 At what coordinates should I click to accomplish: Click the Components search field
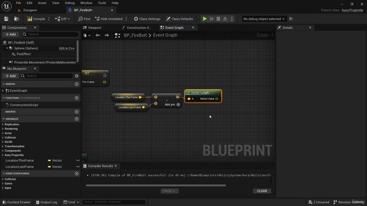click(x=50, y=34)
